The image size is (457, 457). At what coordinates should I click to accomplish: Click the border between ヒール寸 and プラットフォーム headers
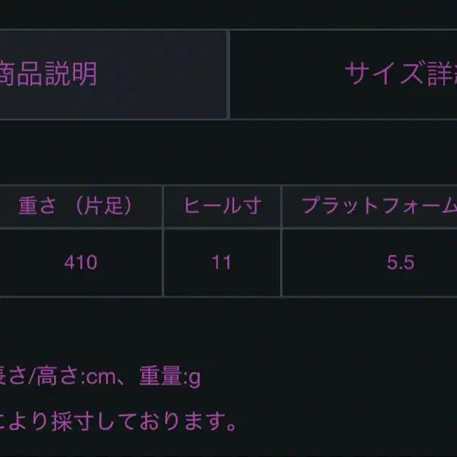[x=281, y=206]
